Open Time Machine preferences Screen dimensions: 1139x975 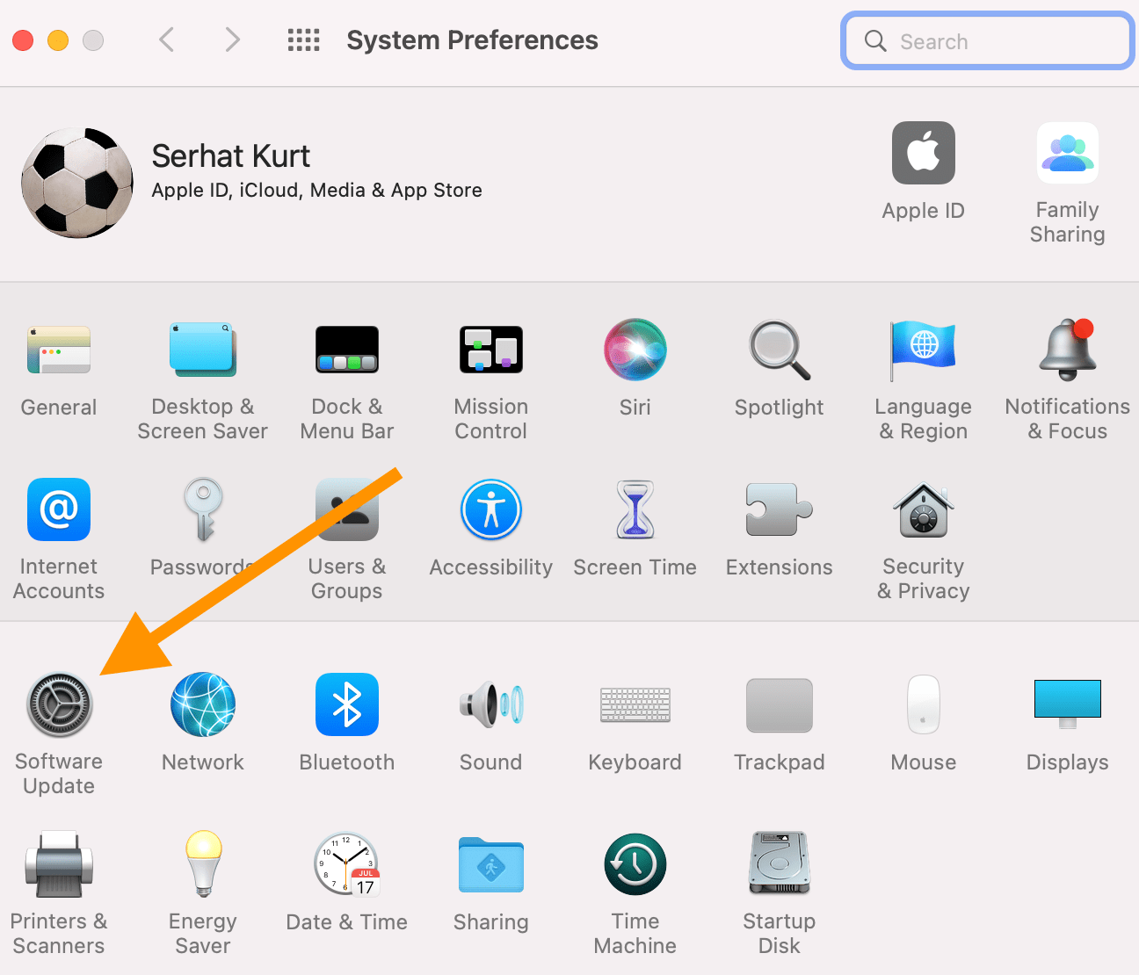pyautogui.click(x=635, y=864)
